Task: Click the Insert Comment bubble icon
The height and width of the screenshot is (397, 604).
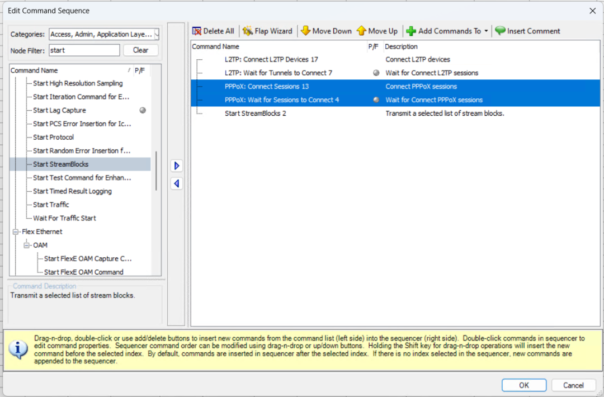Action: [x=500, y=31]
